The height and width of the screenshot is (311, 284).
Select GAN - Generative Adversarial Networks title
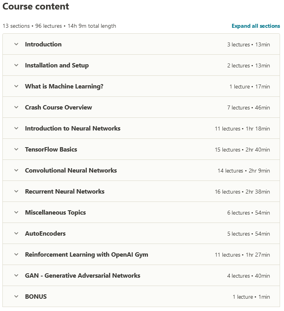(83, 275)
